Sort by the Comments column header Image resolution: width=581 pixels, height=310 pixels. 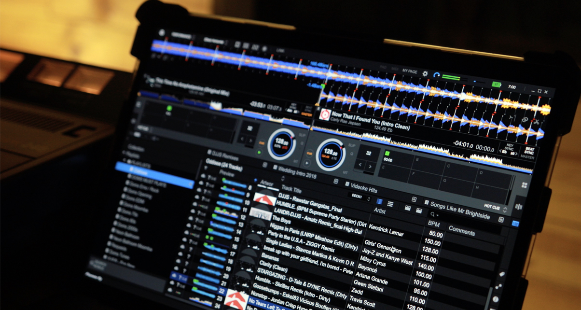(x=462, y=231)
